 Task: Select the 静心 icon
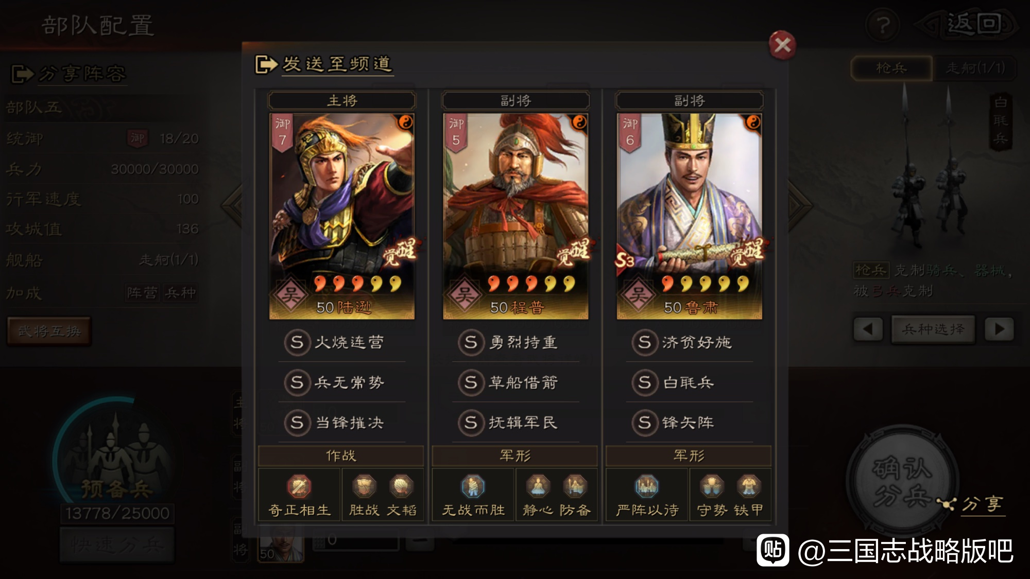tap(538, 486)
